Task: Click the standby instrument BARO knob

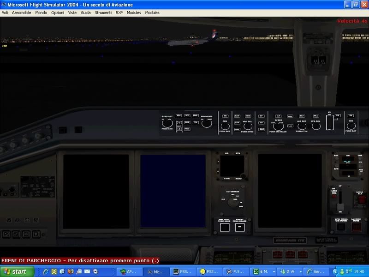Action: click(x=244, y=176)
